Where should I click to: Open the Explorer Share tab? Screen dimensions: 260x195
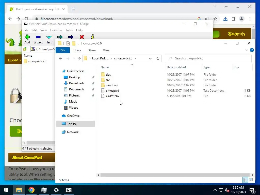[92, 50]
